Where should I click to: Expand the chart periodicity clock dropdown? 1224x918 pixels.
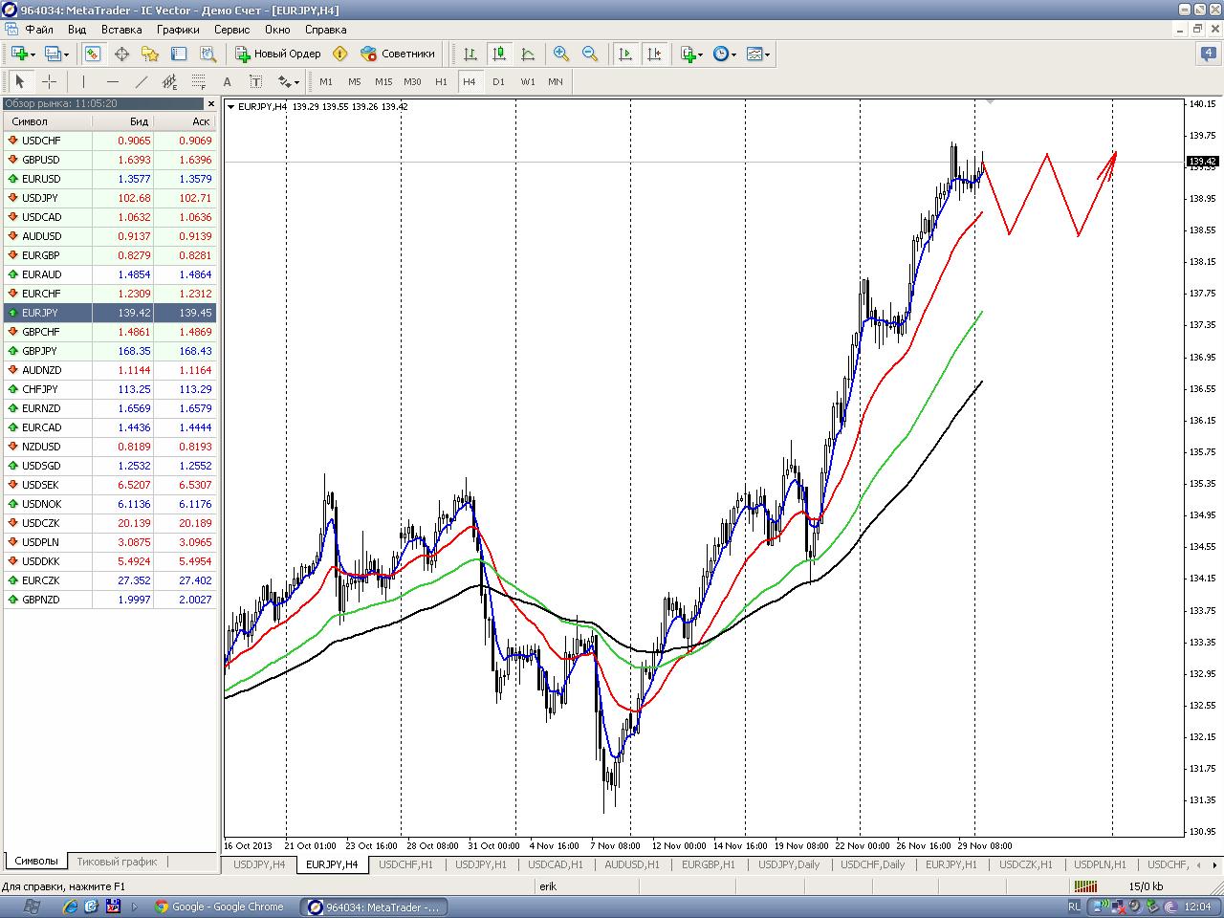(725, 55)
